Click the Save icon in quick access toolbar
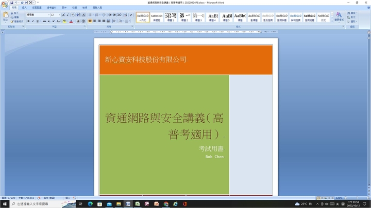The image size is (371, 208). coord(12,3)
